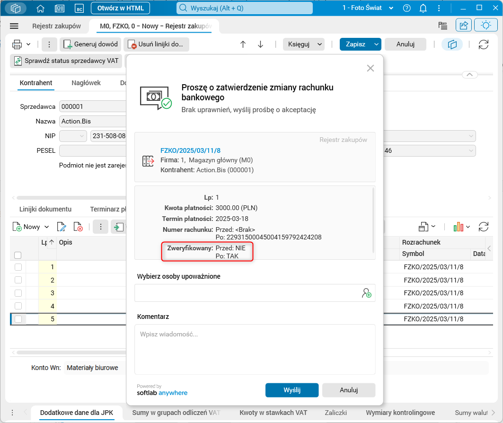The image size is (503, 423).
Task: Click the Wybierz osoby upoważnione field
Action: [x=255, y=293]
